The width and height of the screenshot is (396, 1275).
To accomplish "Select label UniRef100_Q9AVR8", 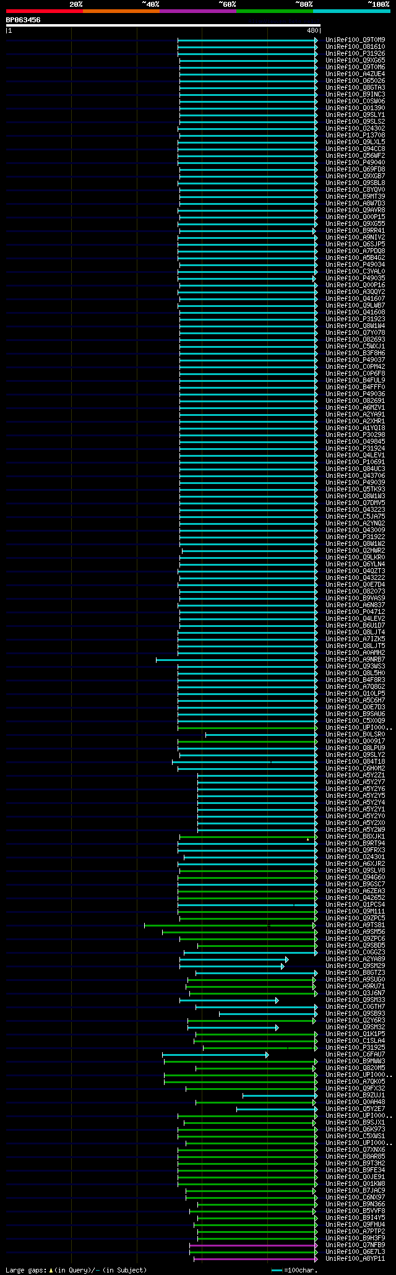I will (355, 210).
